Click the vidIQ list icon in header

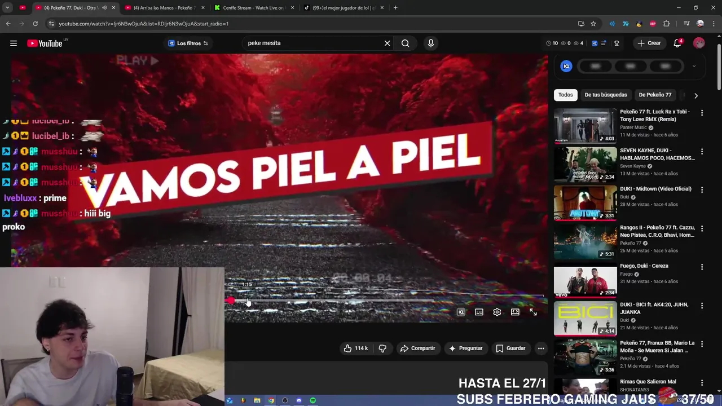click(604, 43)
